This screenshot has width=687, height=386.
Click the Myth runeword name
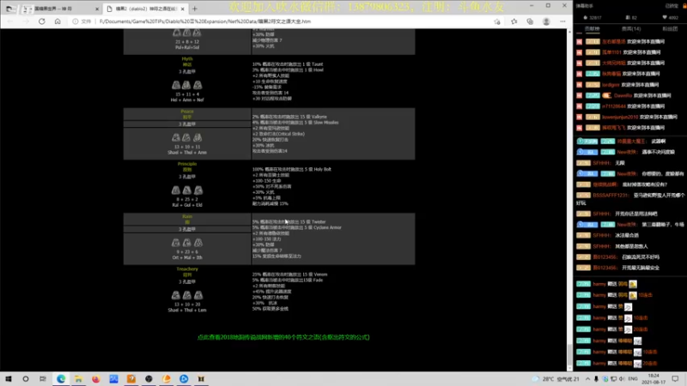(x=187, y=58)
